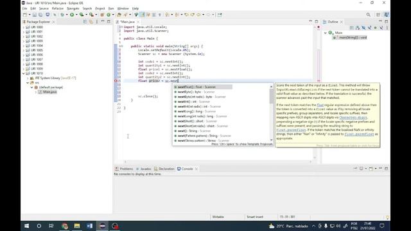Open the Refactor menu
Screen dimensions: 411x231
58,8
